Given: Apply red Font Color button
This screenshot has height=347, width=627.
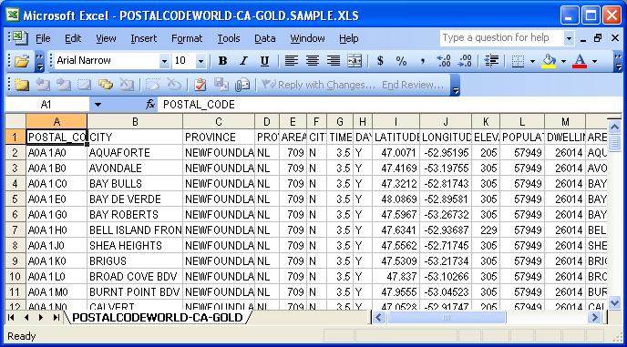Looking at the screenshot, I should (x=581, y=61).
